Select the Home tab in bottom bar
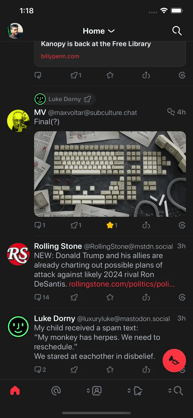The image size is (193, 418). 15,391
